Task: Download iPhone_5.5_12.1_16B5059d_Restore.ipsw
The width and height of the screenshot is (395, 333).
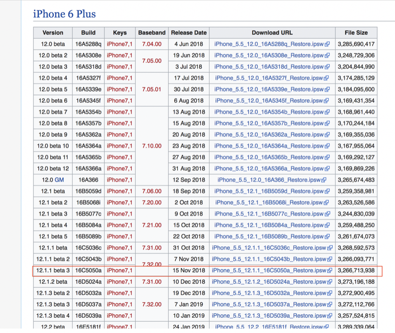Action: pyautogui.click(x=272, y=191)
